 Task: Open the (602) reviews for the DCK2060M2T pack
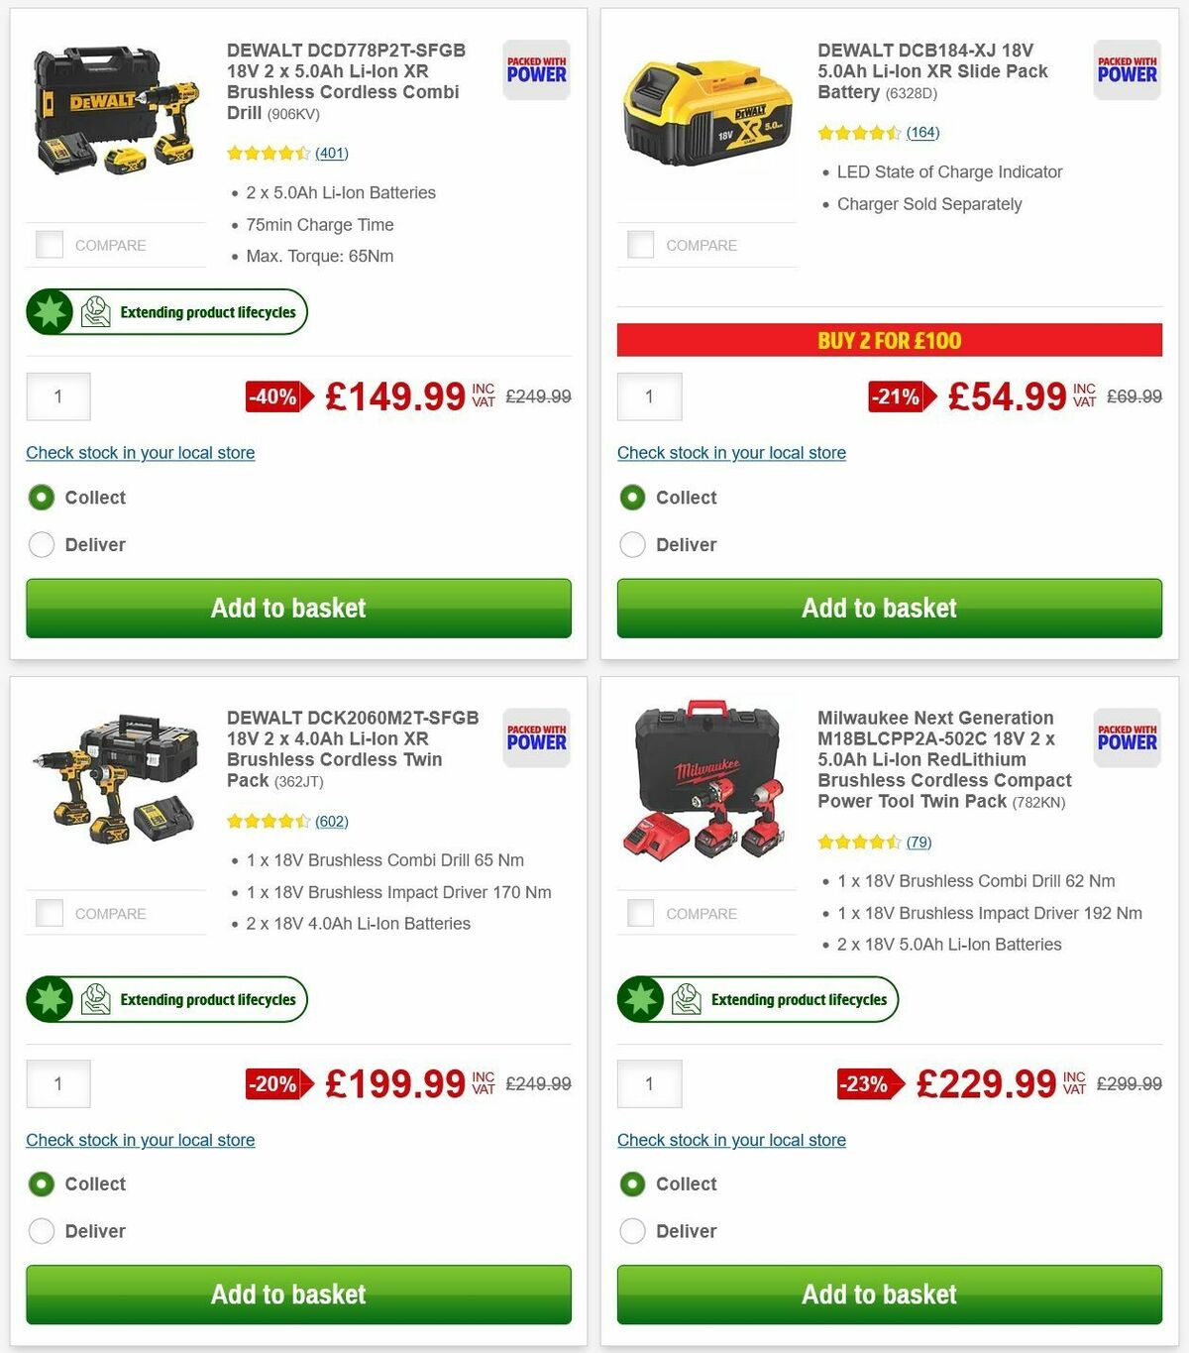(331, 821)
